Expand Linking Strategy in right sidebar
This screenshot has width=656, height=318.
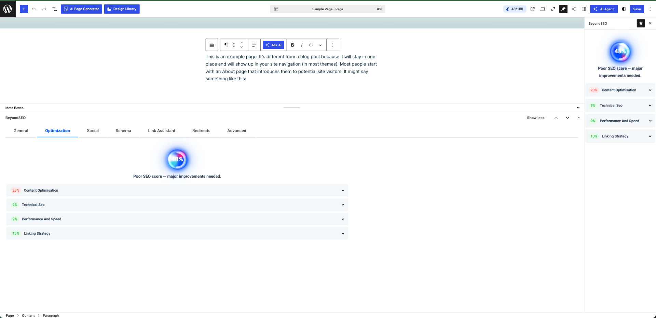click(x=620, y=136)
